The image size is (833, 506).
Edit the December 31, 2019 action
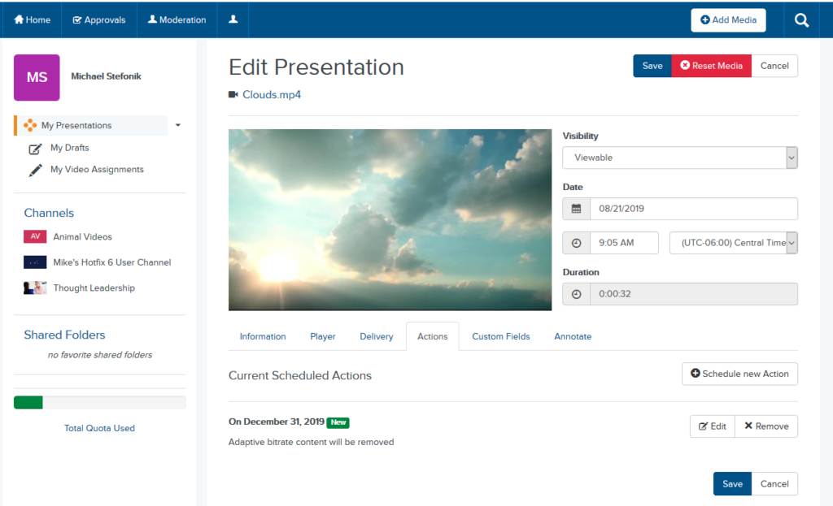tap(713, 426)
